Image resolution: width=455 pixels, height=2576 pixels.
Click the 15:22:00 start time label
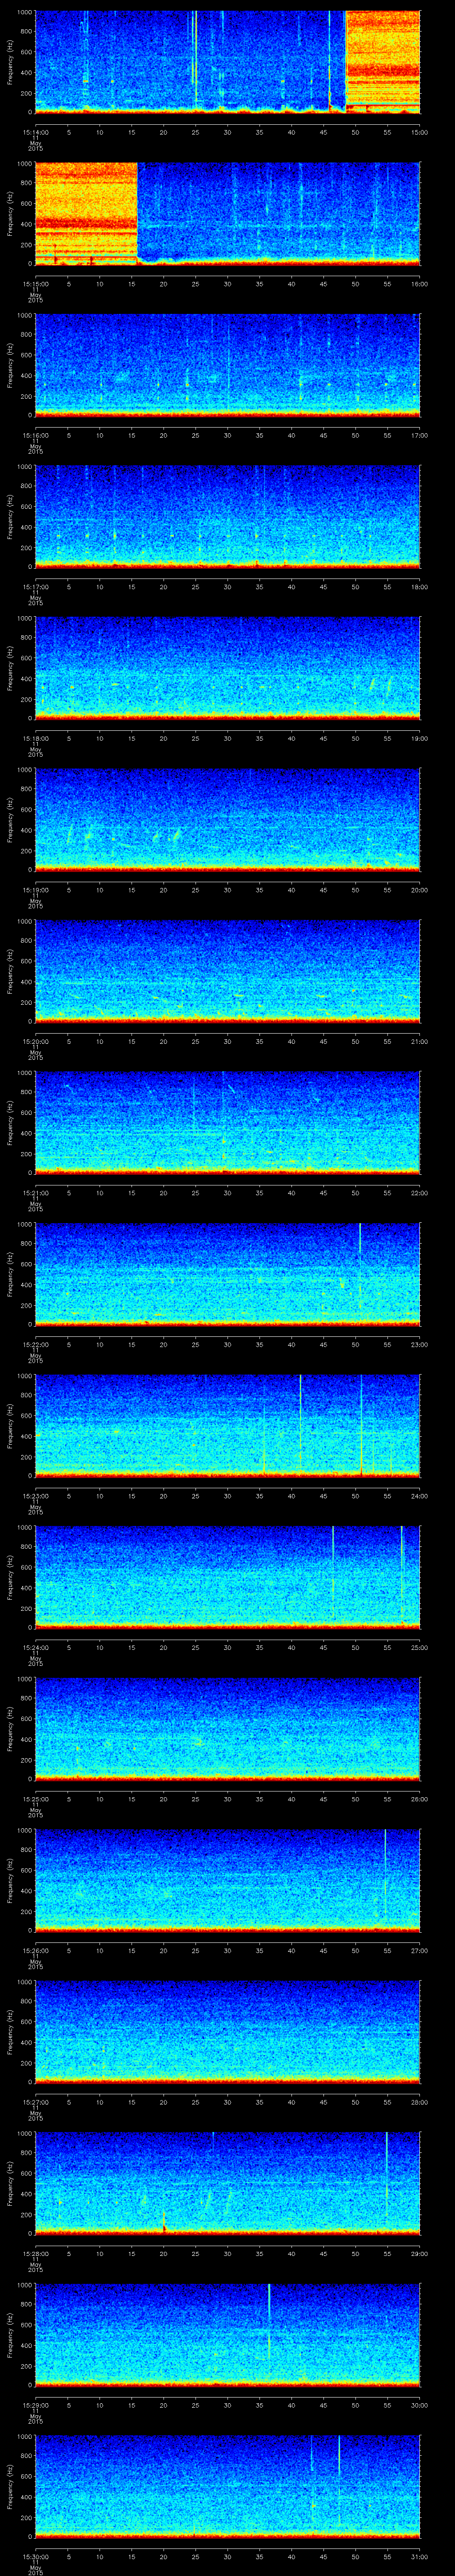(x=35, y=1344)
